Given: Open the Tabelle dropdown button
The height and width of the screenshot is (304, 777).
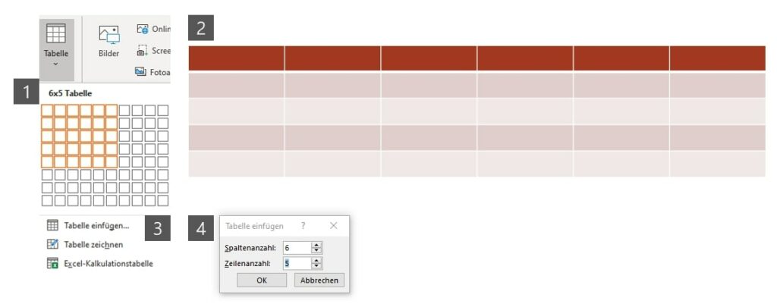Looking at the screenshot, I should click(56, 49).
